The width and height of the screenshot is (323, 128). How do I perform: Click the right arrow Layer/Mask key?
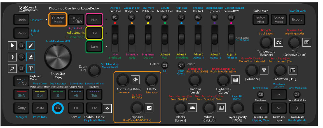pyautogui.click(x=297, y=108)
